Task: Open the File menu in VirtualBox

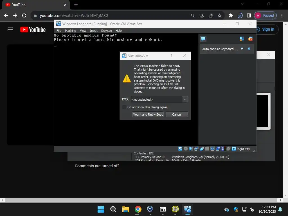Action: (x=59, y=31)
